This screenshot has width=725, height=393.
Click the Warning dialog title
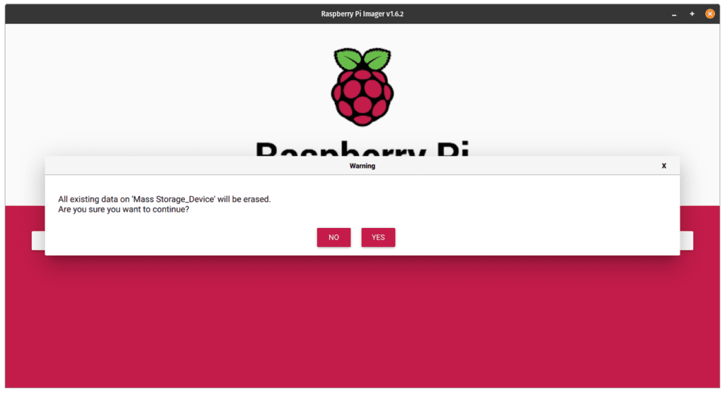tap(362, 166)
